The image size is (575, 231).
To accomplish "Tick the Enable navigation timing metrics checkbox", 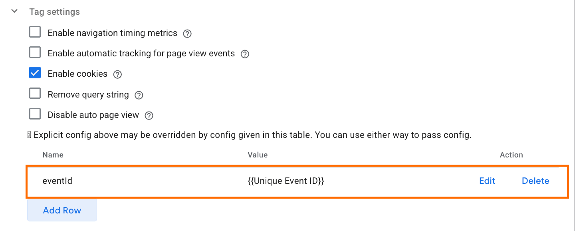I will (35, 32).
